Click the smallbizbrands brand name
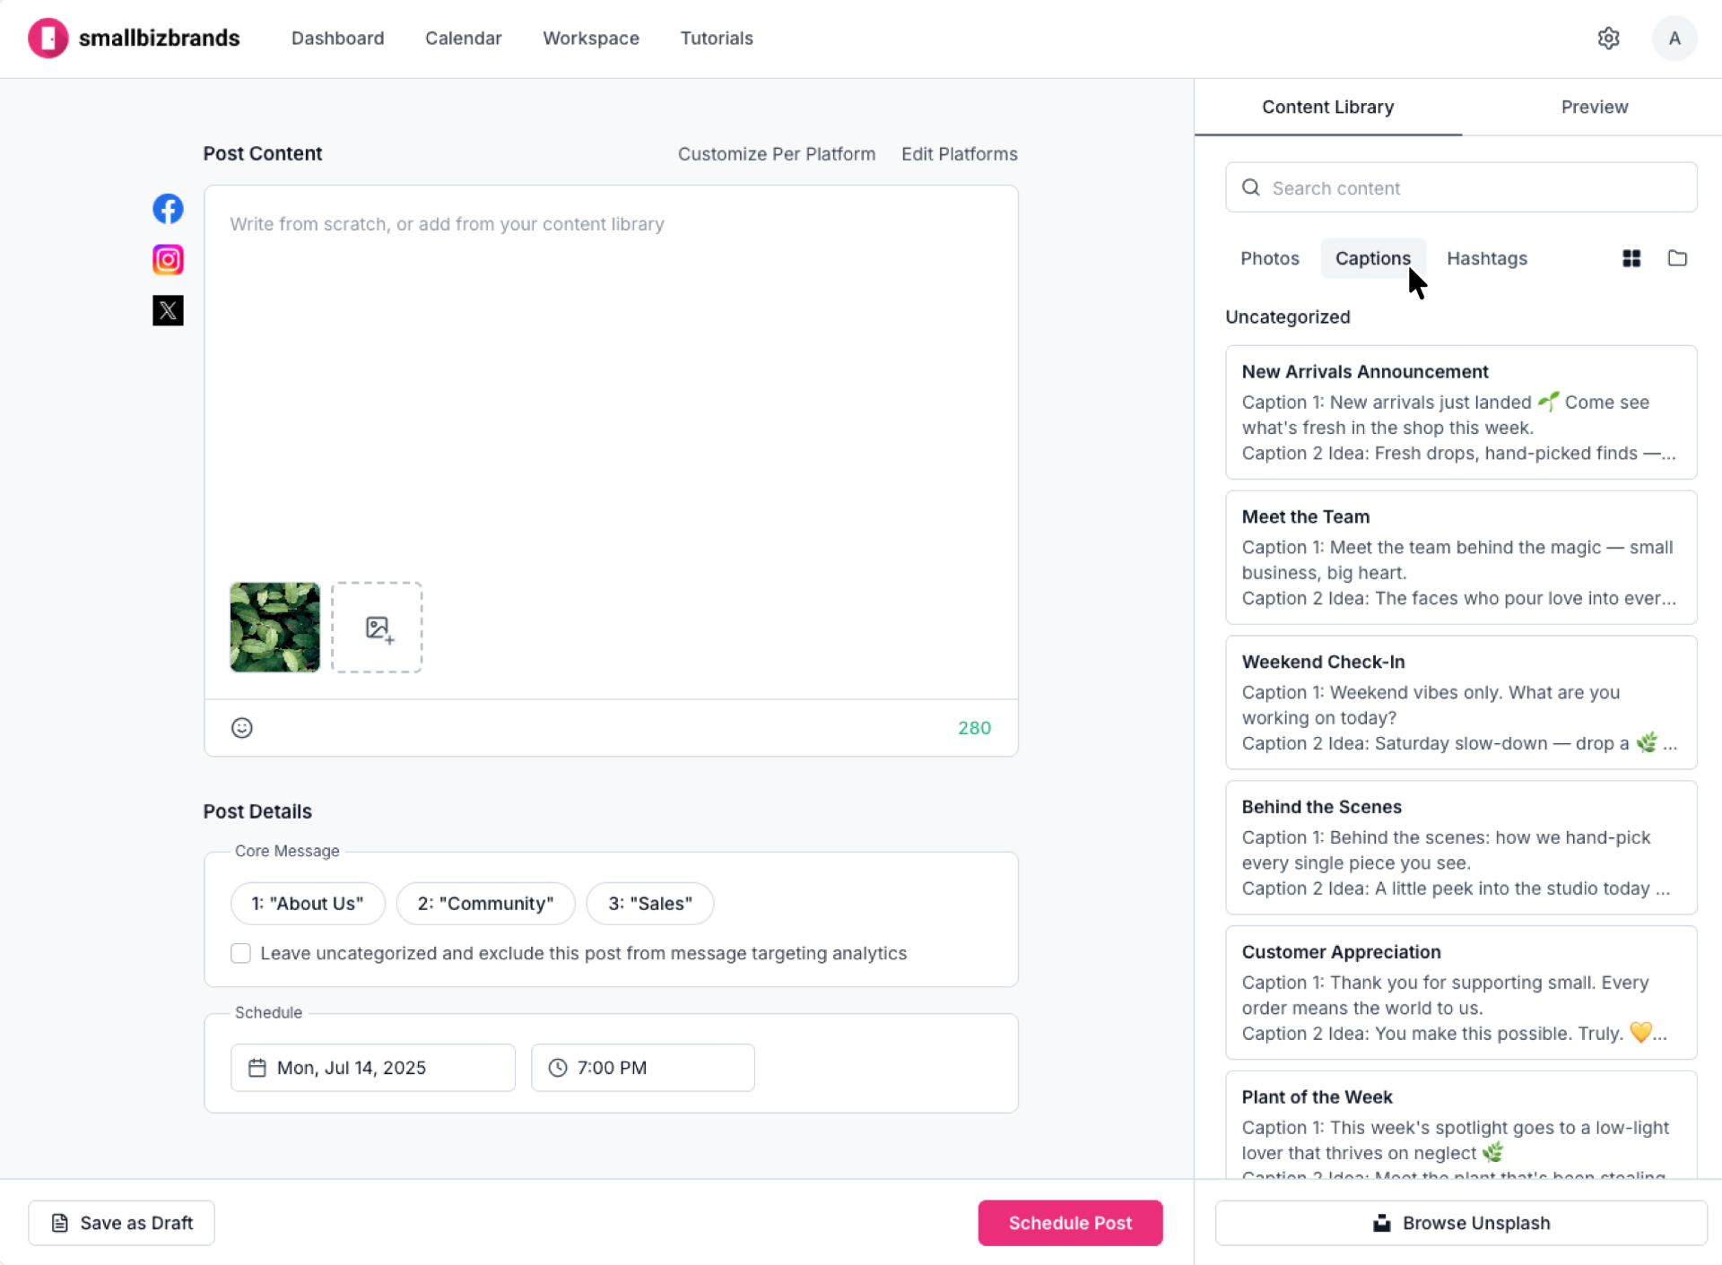Image resolution: width=1722 pixels, height=1265 pixels. tap(160, 39)
